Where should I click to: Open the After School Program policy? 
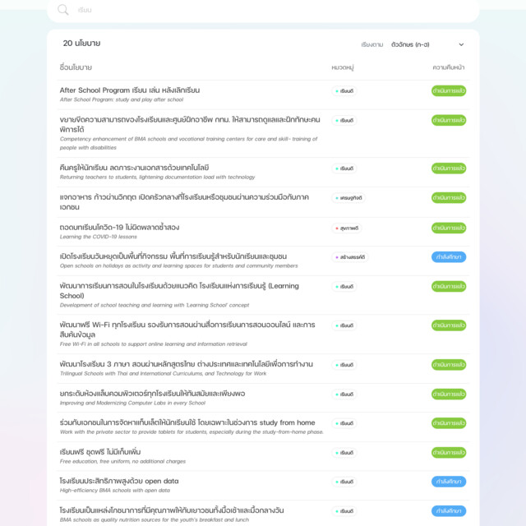tap(130, 90)
